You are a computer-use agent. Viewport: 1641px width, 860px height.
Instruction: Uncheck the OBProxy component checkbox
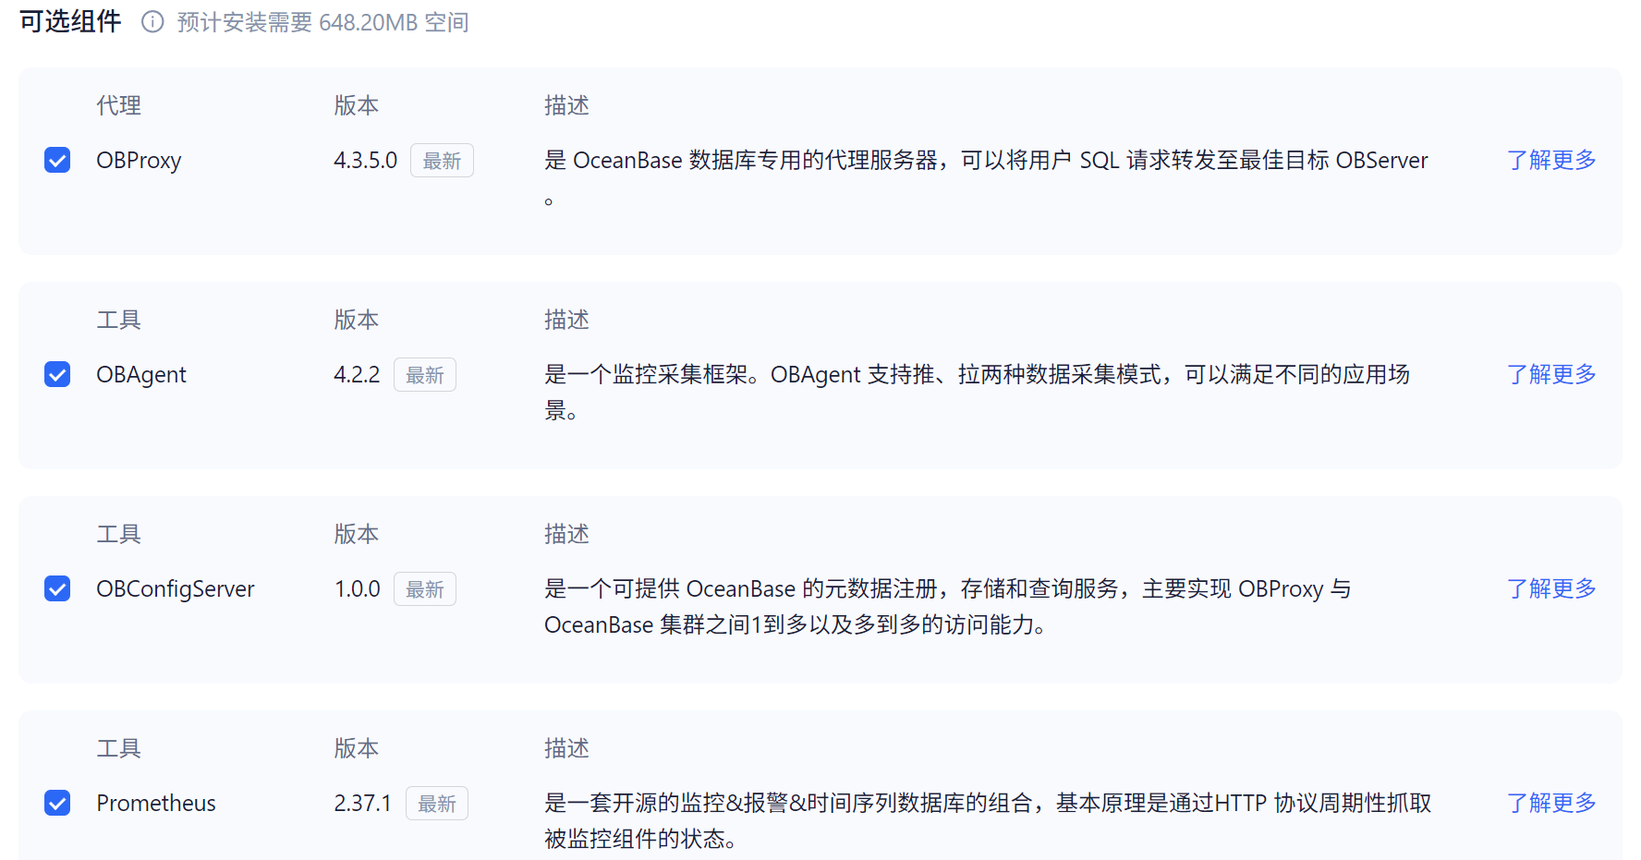pyautogui.click(x=57, y=160)
